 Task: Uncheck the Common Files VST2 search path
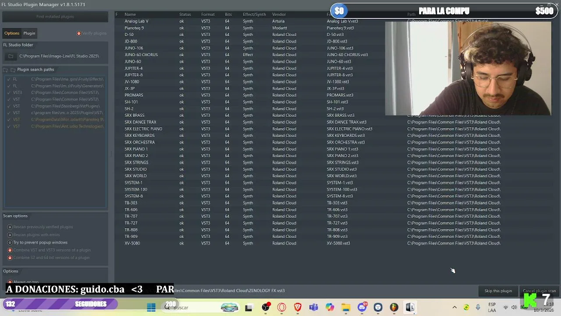(9, 100)
